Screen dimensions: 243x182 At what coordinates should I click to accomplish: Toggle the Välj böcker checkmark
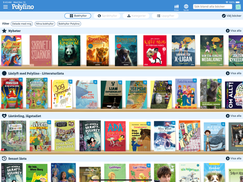pyautogui.click(x=224, y=16)
